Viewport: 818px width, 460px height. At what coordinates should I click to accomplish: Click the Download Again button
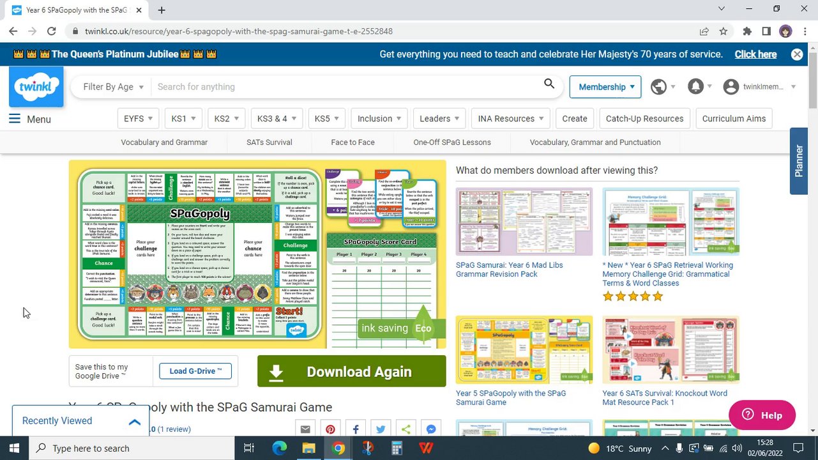352,372
